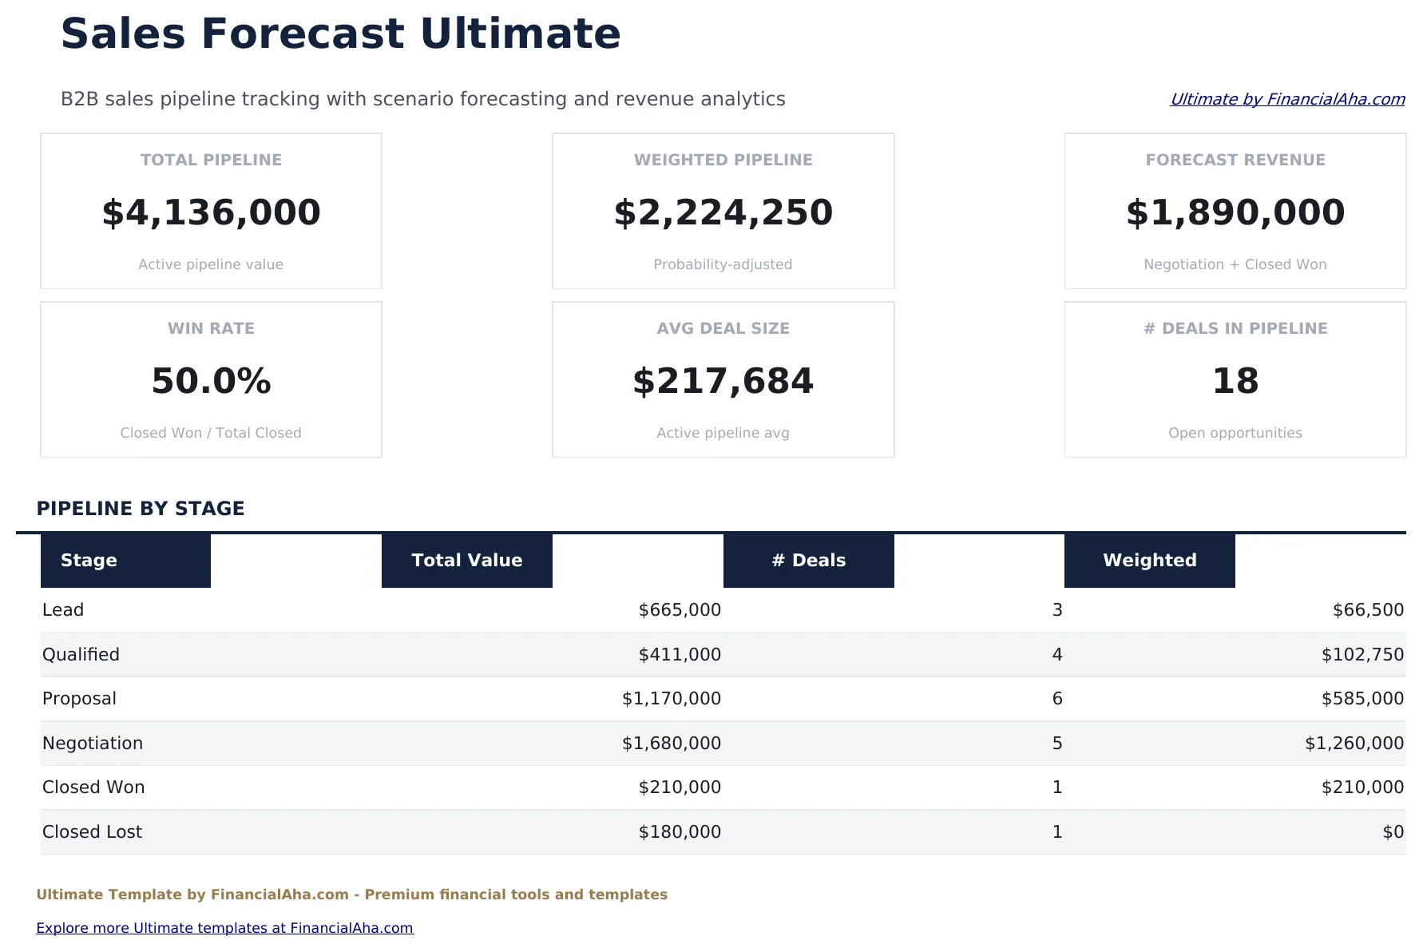Click the Weighted column header
The height and width of the screenshot is (952, 1423).
pyautogui.click(x=1149, y=560)
